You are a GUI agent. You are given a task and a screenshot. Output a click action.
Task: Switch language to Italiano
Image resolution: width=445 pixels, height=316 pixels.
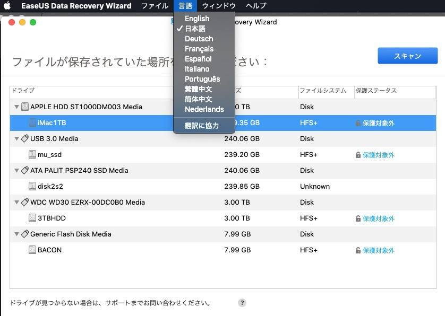pos(204,69)
